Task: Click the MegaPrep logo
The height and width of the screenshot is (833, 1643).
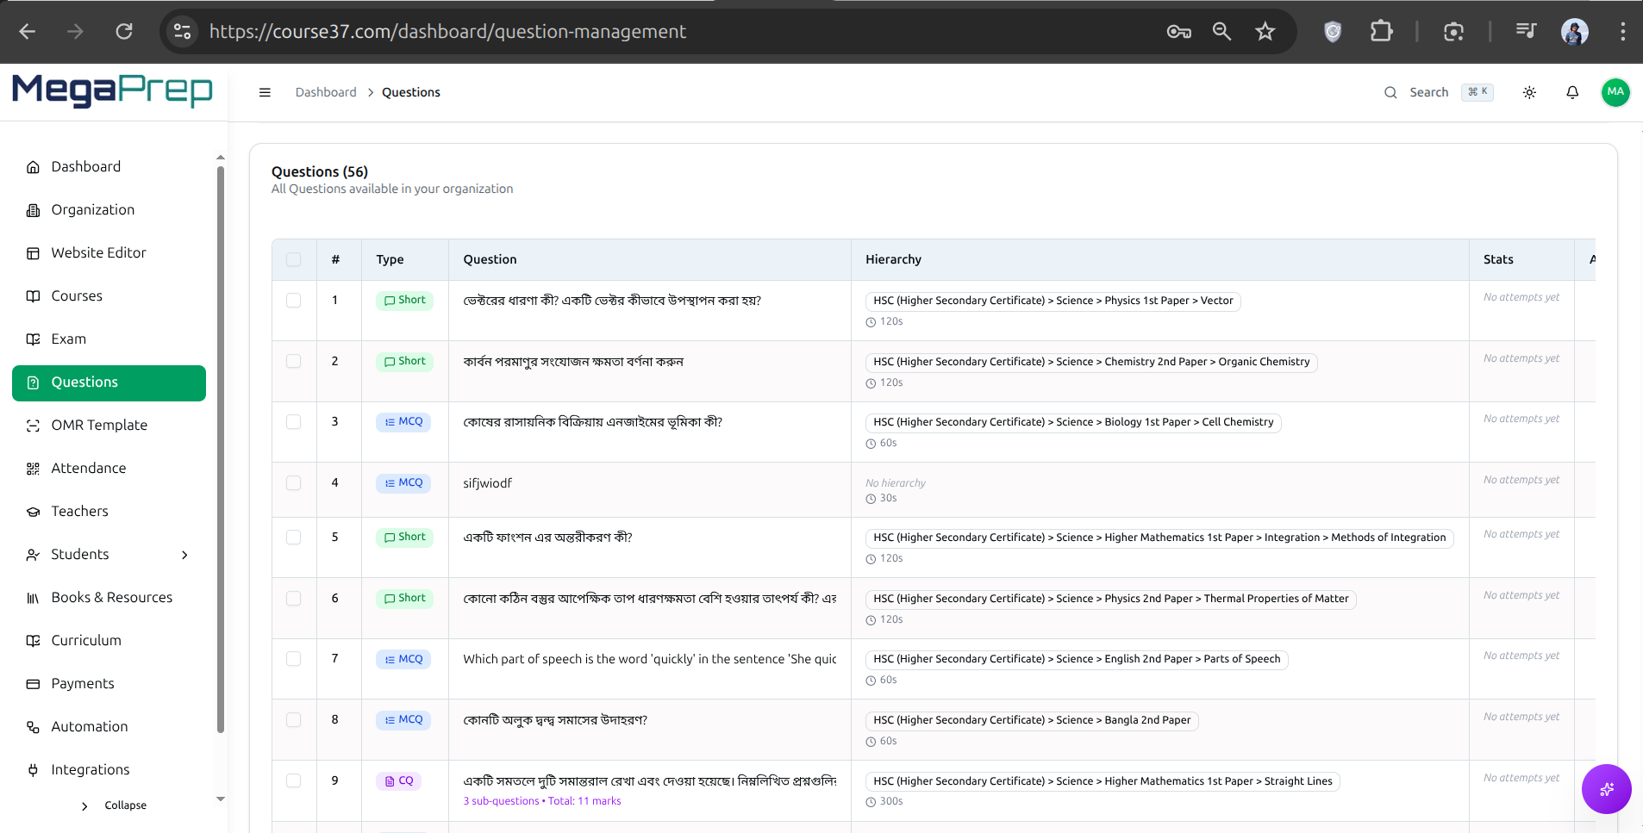Action: pos(112,90)
